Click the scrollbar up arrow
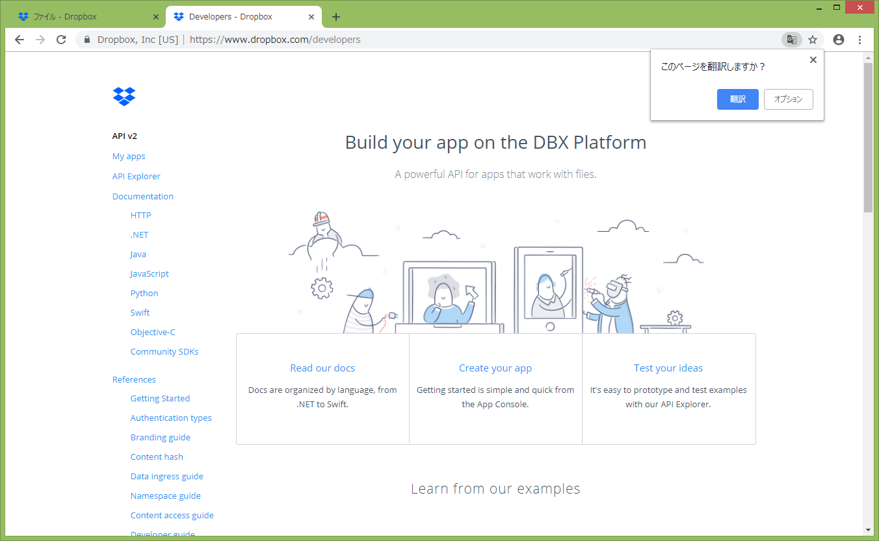 point(868,58)
